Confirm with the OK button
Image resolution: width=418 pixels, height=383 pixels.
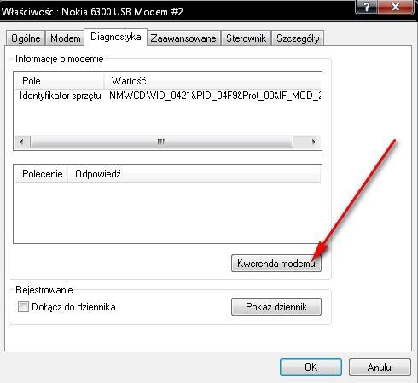pyautogui.click(x=311, y=367)
